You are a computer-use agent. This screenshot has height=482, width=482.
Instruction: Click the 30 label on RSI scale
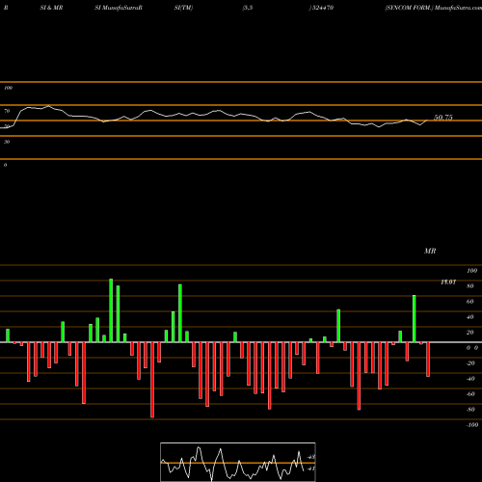tap(7, 142)
